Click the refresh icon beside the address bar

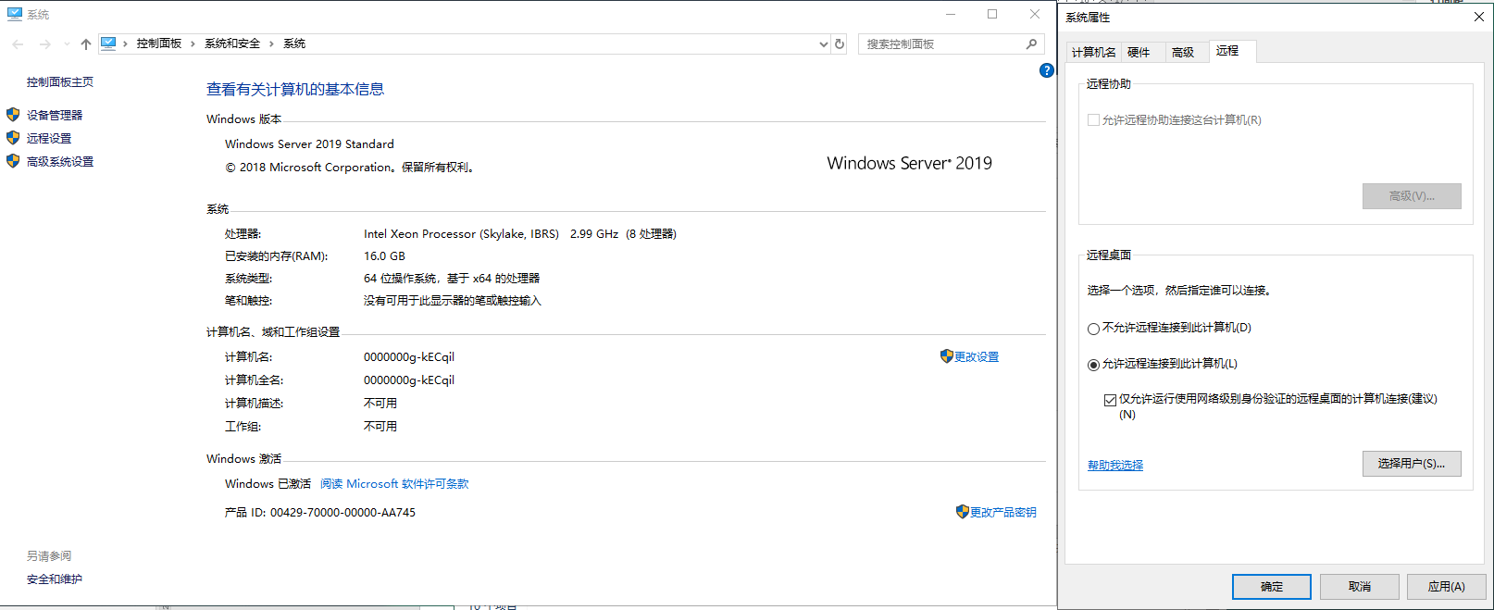pos(840,44)
